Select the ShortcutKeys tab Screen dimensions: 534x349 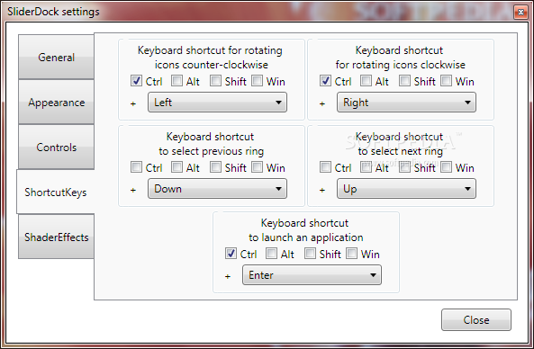click(56, 192)
